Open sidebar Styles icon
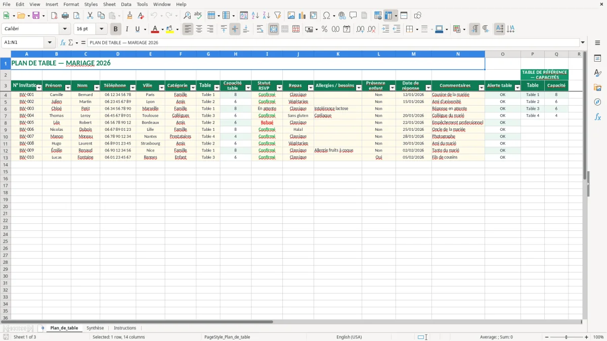Viewport: 607px width, 341px height. pyautogui.click(x=597, y=73)
